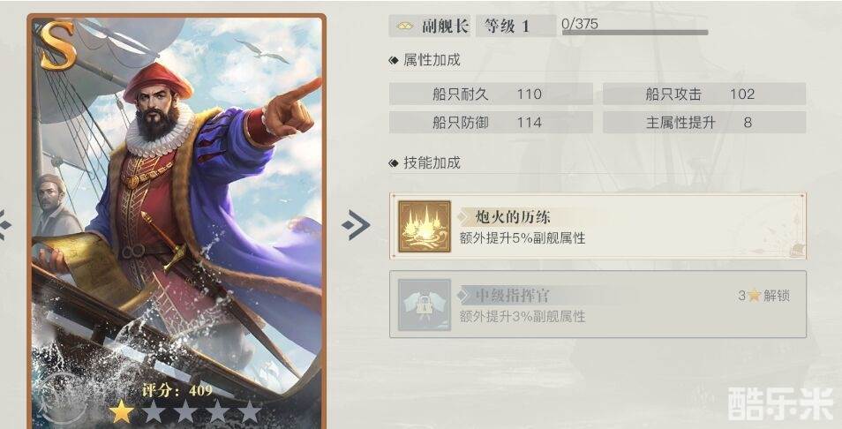842x429 pixels.
Task: Click the 主属性提升 8 attribute row
Action: 704,123
